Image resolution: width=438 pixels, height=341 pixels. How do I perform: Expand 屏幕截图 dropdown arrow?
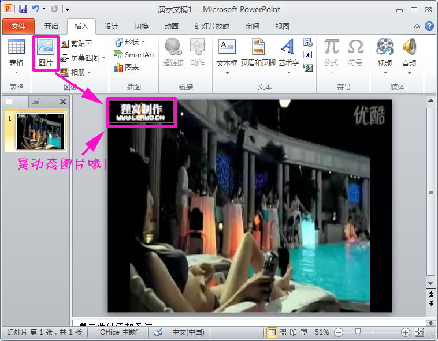[103, 58]
